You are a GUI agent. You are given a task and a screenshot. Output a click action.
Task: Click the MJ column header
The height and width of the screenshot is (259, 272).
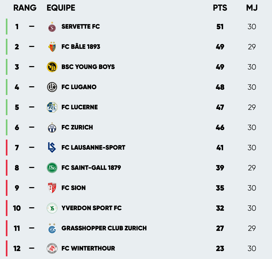(x=252, y=8)
